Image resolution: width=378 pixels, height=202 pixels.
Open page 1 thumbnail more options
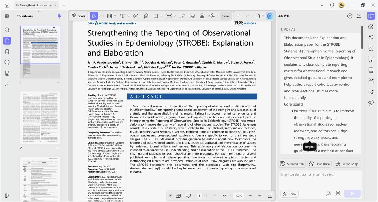pyautogui.click(x=58, y=83)
